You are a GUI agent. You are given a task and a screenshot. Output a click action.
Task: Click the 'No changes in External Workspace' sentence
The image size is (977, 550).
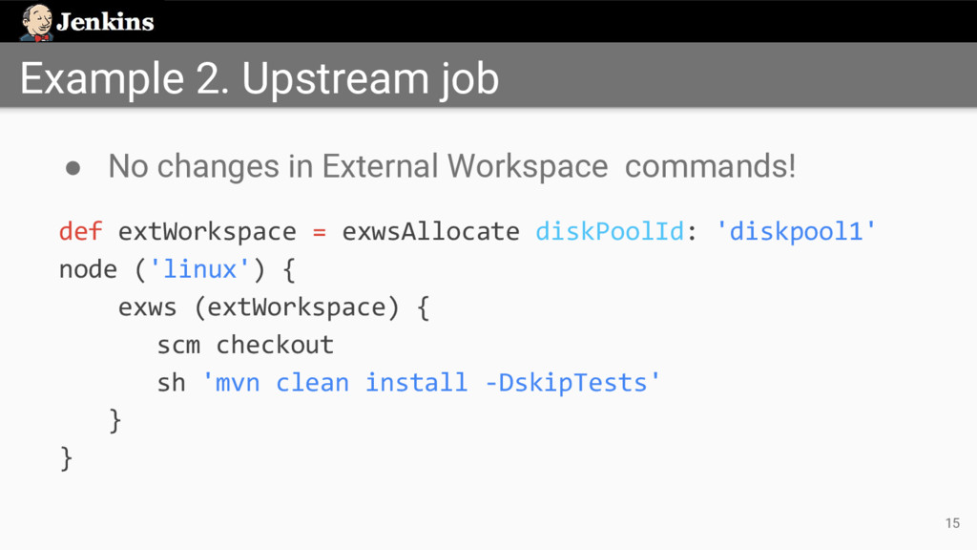pyautogui.click(x=358, y=166)
